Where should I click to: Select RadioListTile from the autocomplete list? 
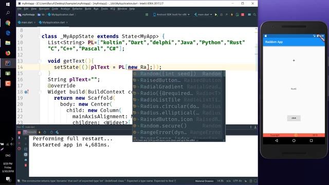(x=179, y=100)
